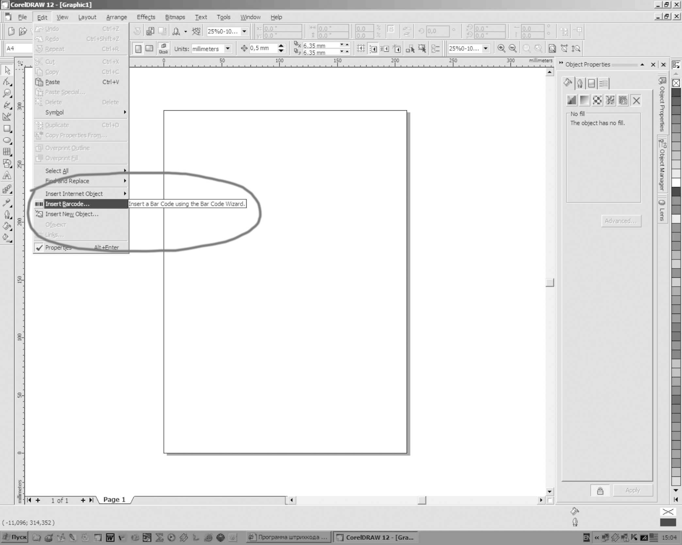Viewport: 682px width, 545px height.
Task: Select the Freehand tool in toolbox
Action: pos(7,105)
